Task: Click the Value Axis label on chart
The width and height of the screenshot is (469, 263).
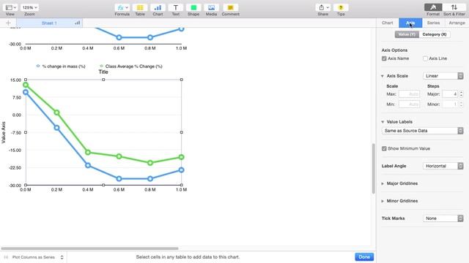Action: coord(4,132)
